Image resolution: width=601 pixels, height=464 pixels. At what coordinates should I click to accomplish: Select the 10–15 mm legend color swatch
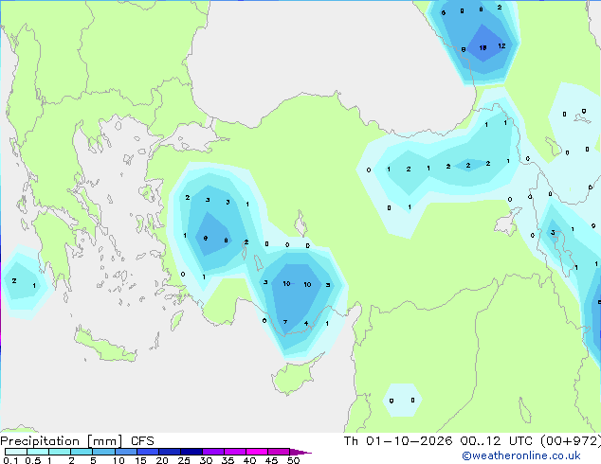click(x=125, y=452)
